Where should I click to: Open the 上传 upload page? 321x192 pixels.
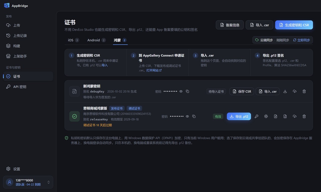tap(28, 25)
